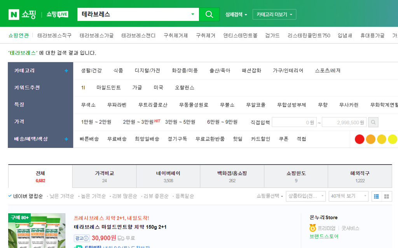The image size is (398, 248).
Task: Filter price 6만원 ~ 9만원
Action: pos(222,122)
